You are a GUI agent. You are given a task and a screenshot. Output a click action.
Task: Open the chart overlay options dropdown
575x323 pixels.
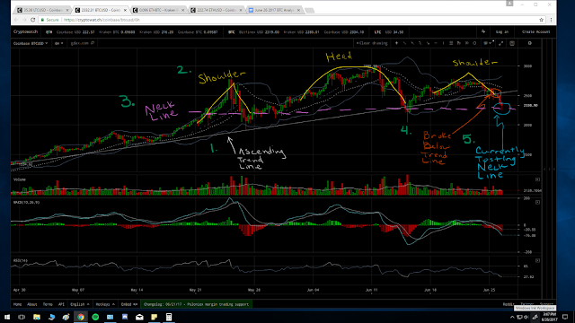pyautogui.click(x=487, y=43)
